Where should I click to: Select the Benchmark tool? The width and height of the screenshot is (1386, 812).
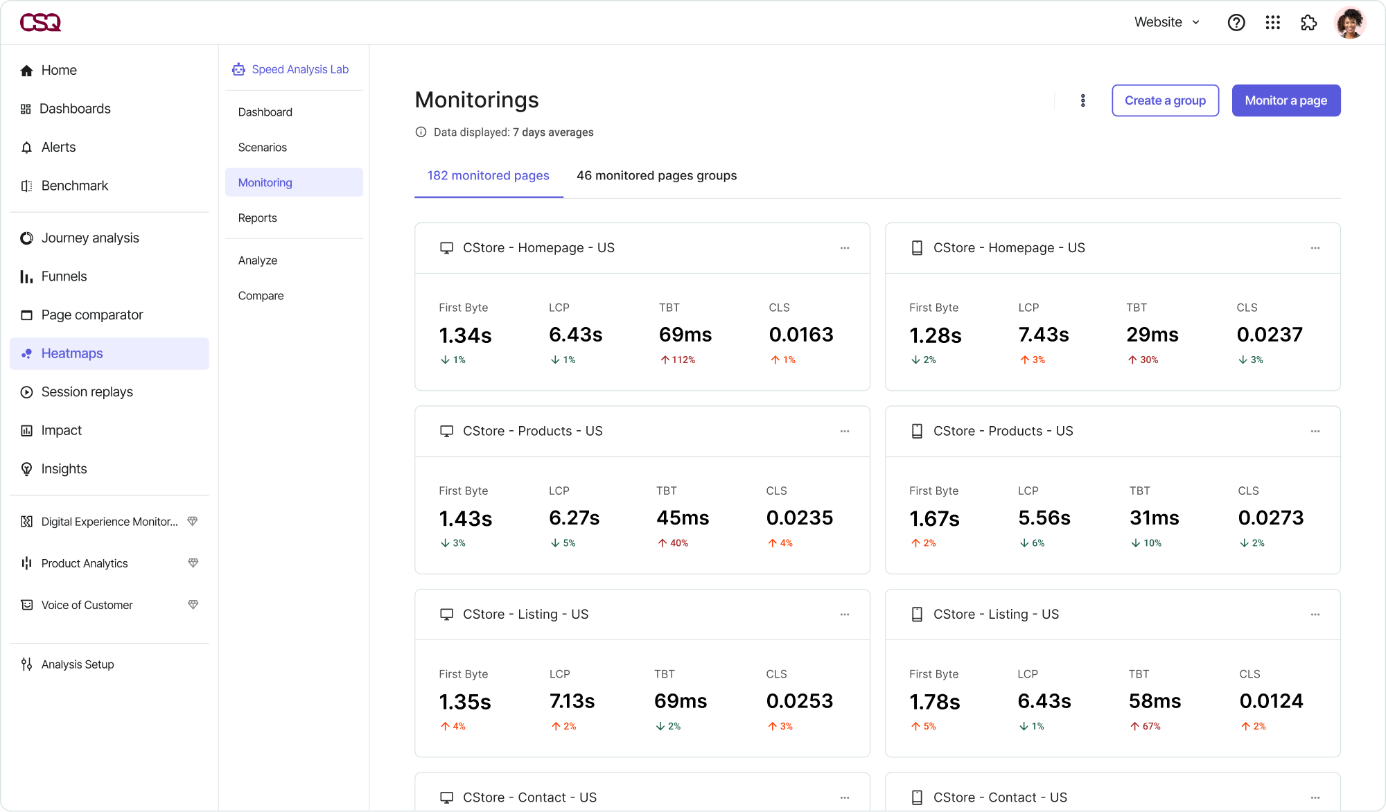point(75,185)
